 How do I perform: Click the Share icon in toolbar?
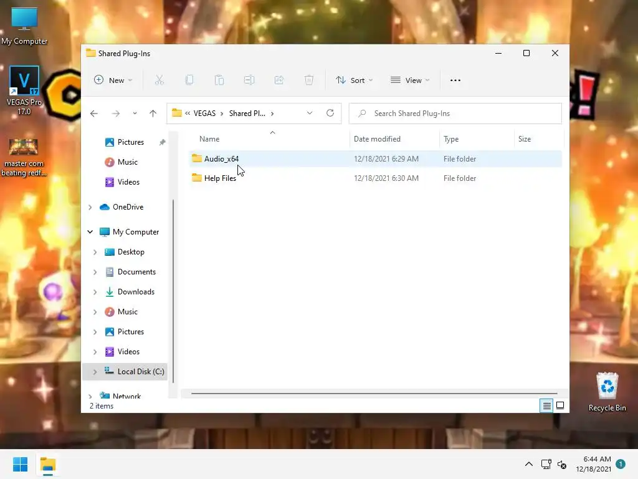tap(279, 80)
